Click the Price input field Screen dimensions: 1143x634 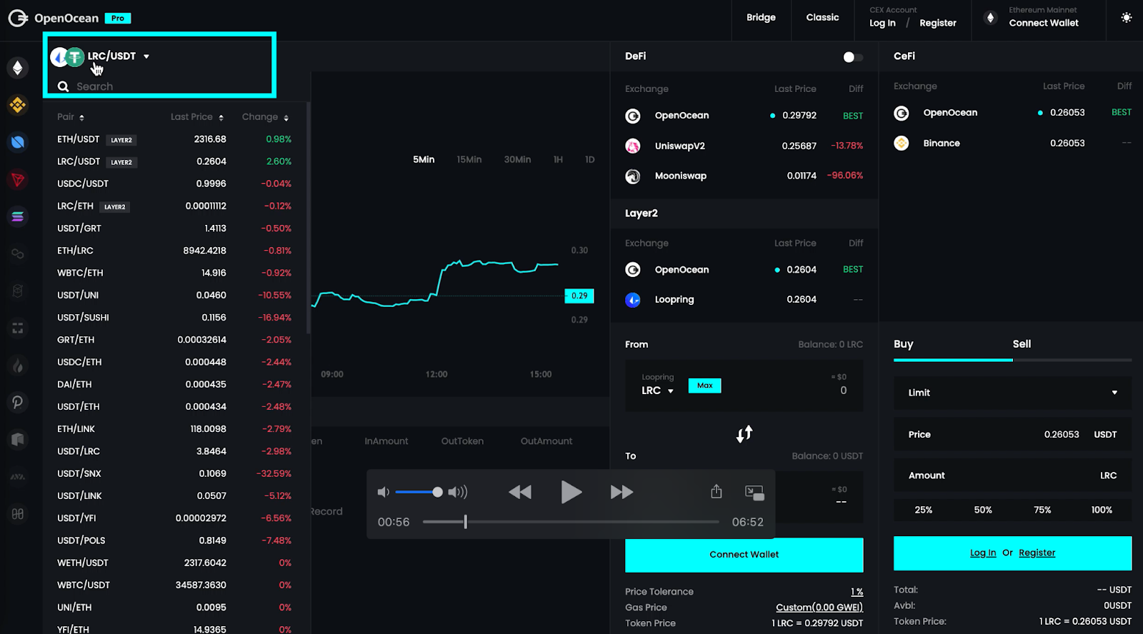pos(1012,434)
